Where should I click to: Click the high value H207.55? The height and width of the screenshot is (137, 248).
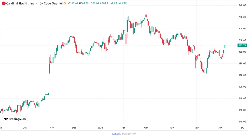point(84,4)
